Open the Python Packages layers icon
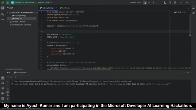The width and height of the screenshot is (196, 110). point(2,88)
